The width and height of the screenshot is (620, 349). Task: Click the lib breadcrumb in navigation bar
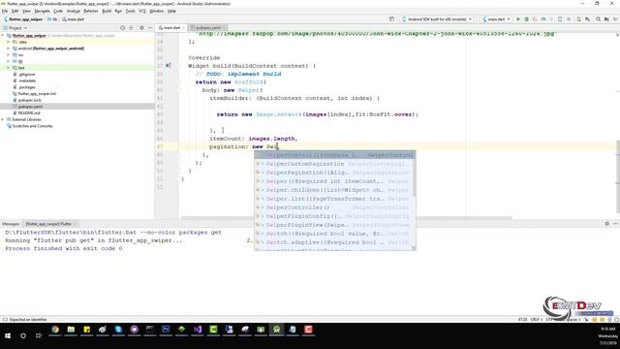(52, 19)
